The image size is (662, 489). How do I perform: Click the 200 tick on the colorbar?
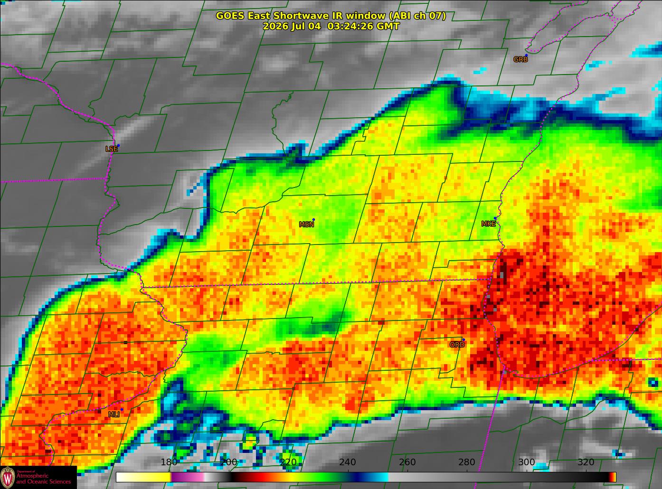[x=229, y=462]
